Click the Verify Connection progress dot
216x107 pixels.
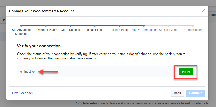144,26
